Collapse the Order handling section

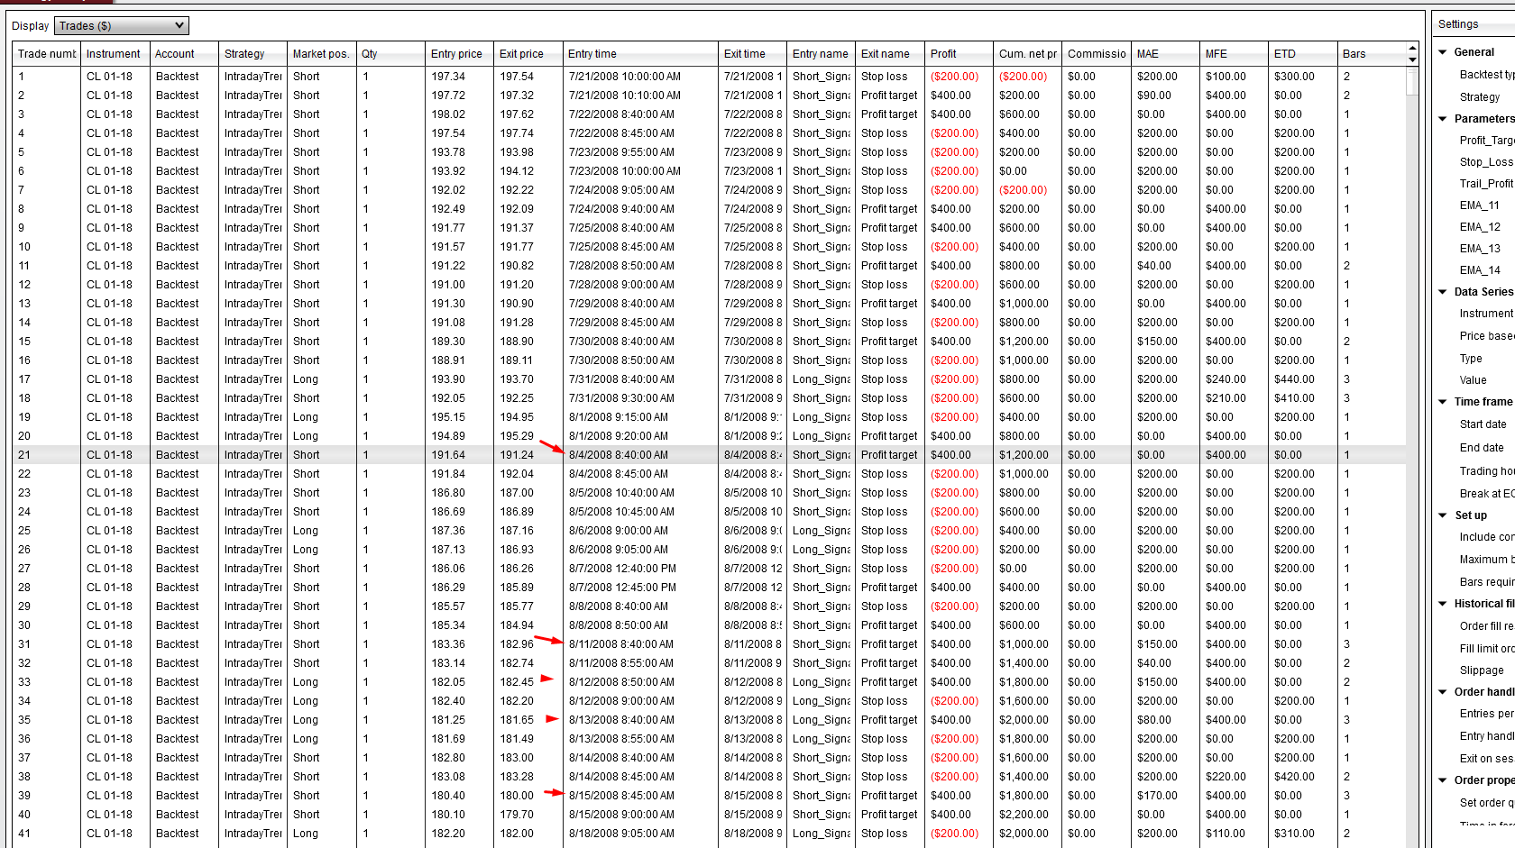point(1443,692)
